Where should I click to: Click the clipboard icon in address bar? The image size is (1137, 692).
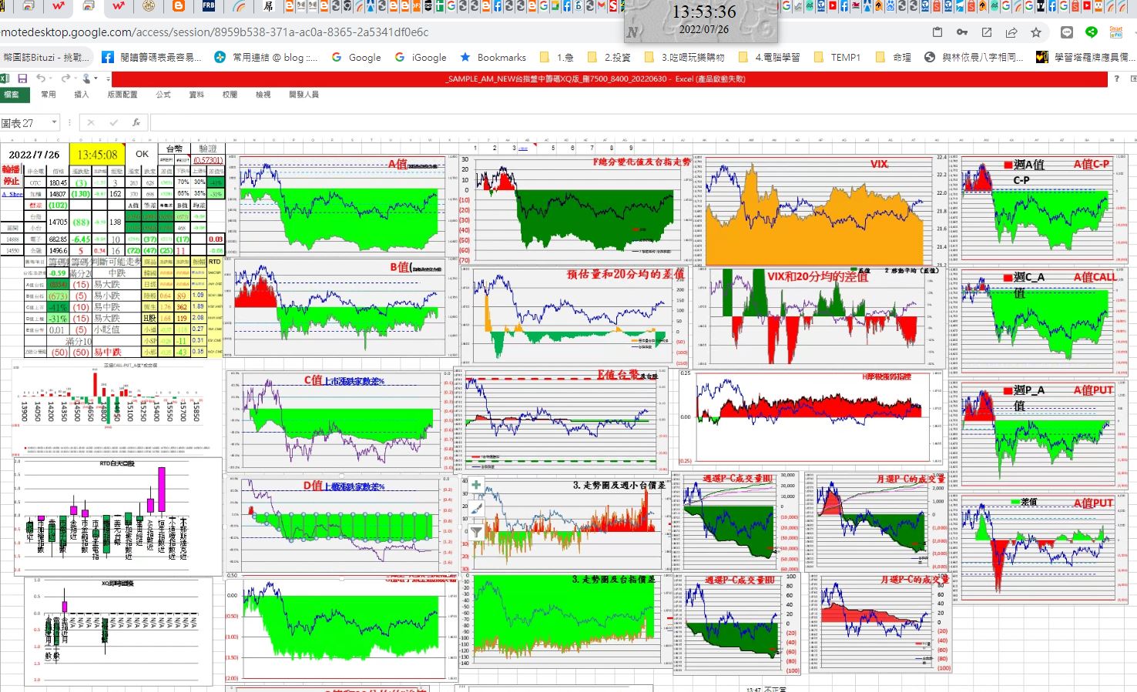(x=937, y=32)
